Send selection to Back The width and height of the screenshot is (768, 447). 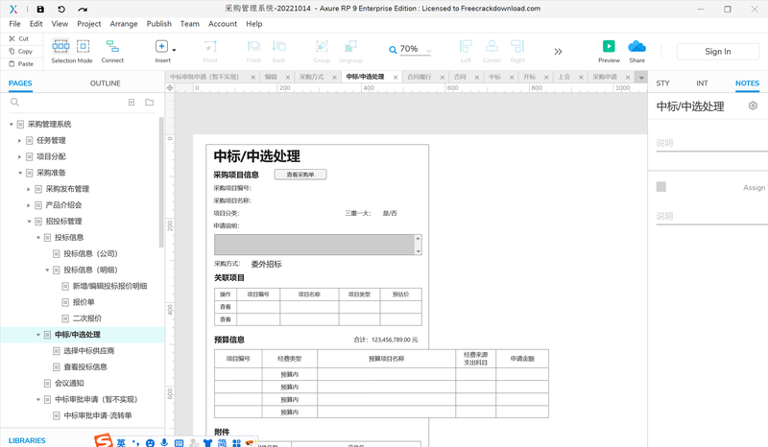coord(278,51)
